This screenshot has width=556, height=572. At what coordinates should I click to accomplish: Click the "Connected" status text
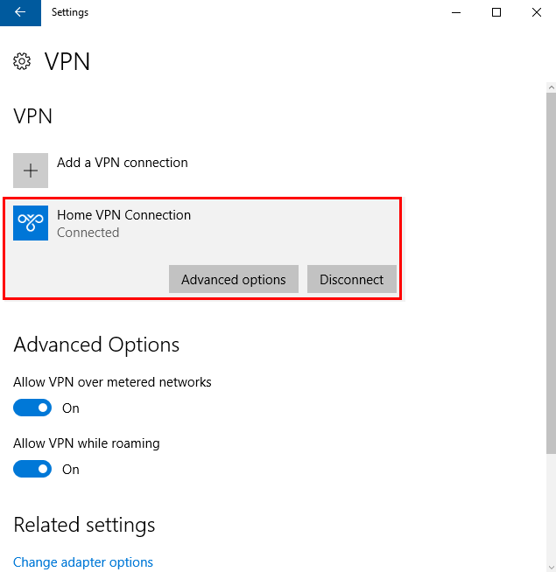[88, 233]
